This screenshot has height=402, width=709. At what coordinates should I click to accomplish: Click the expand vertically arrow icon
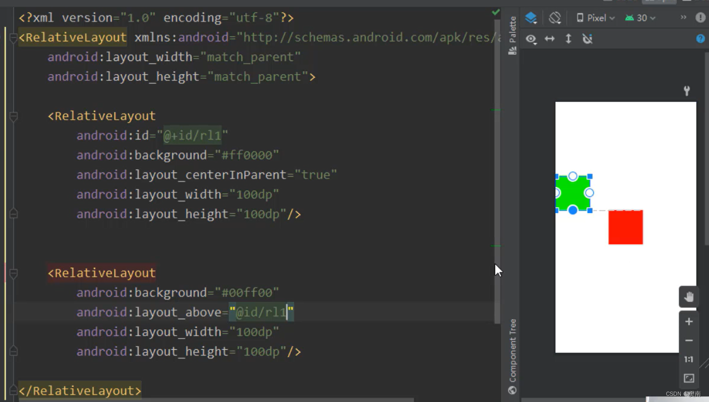[x=568, y=39]
